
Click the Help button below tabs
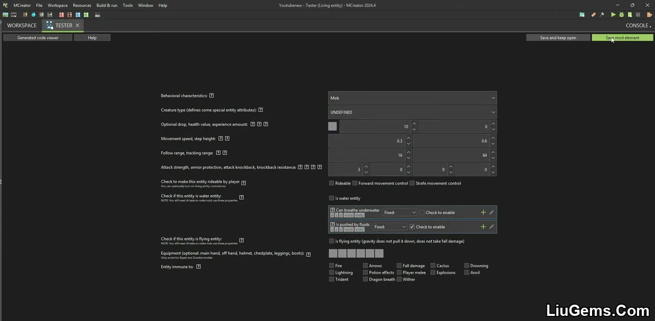click(92, 37)
